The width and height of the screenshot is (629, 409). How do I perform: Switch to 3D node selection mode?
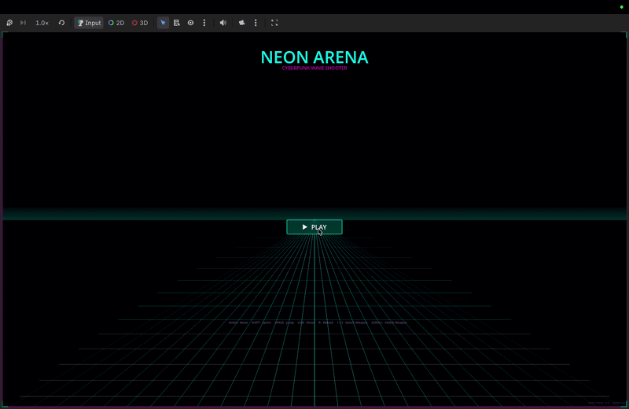click(x=140, y=23)
